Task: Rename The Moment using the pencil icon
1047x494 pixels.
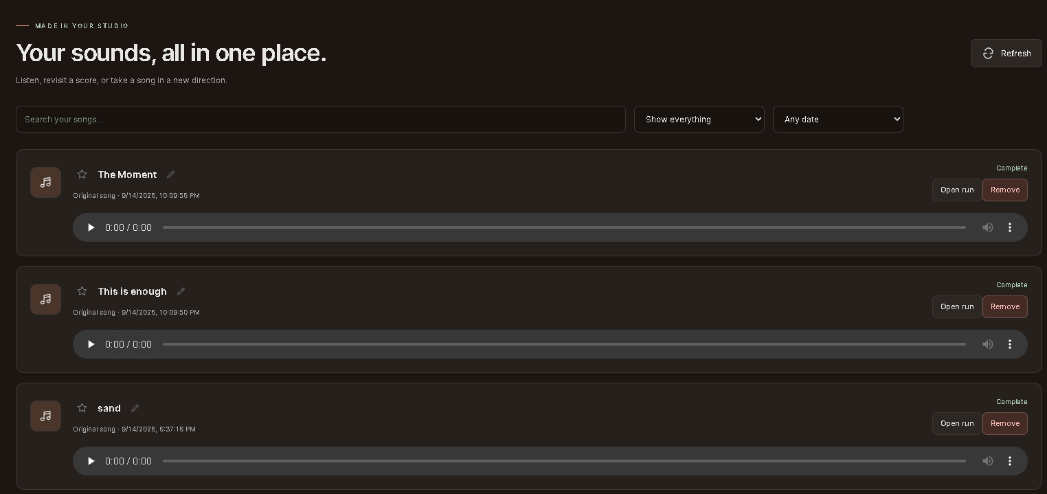Action: tap(171, 175)
